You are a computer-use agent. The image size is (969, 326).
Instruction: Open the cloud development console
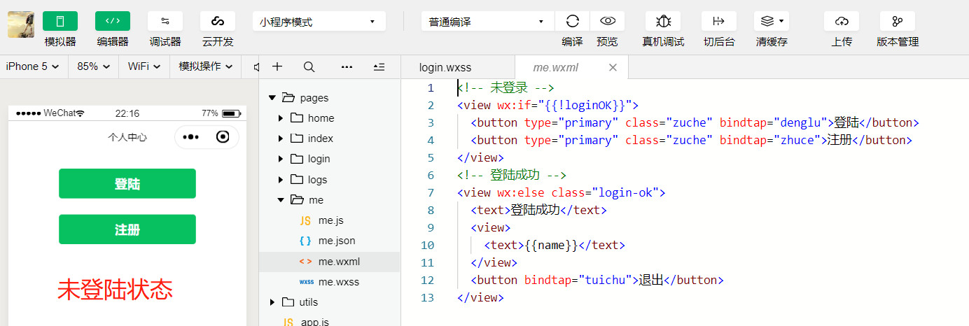point(218,21)
